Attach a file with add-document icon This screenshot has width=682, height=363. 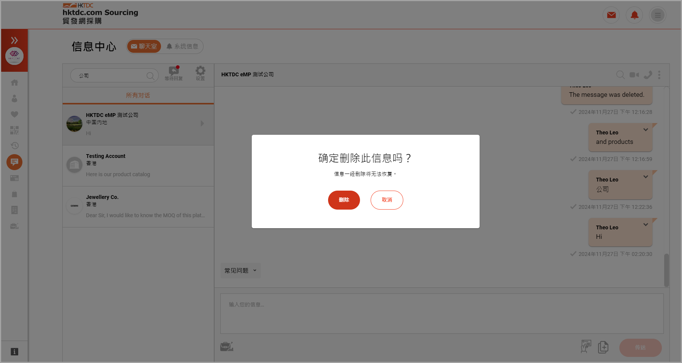click(x=603, y=347)
